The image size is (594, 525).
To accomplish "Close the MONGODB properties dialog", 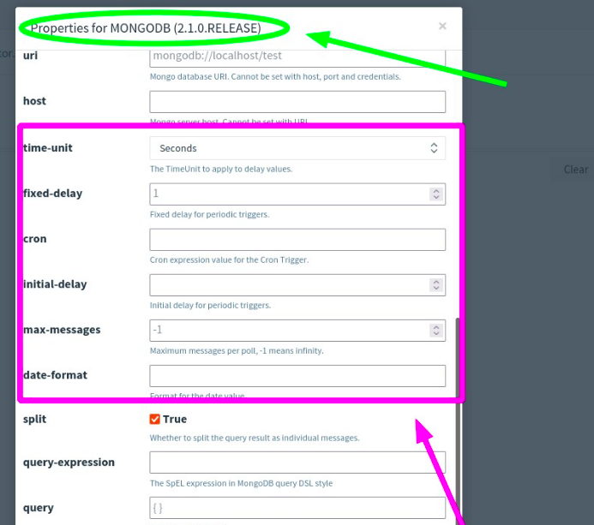I will [442, 26].
